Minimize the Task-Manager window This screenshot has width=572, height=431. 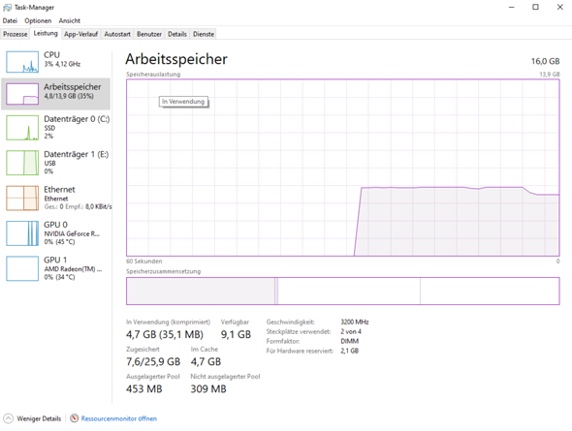(512, 7)
